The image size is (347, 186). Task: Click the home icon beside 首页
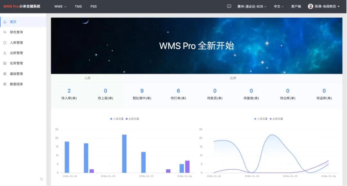pos(5,22)
